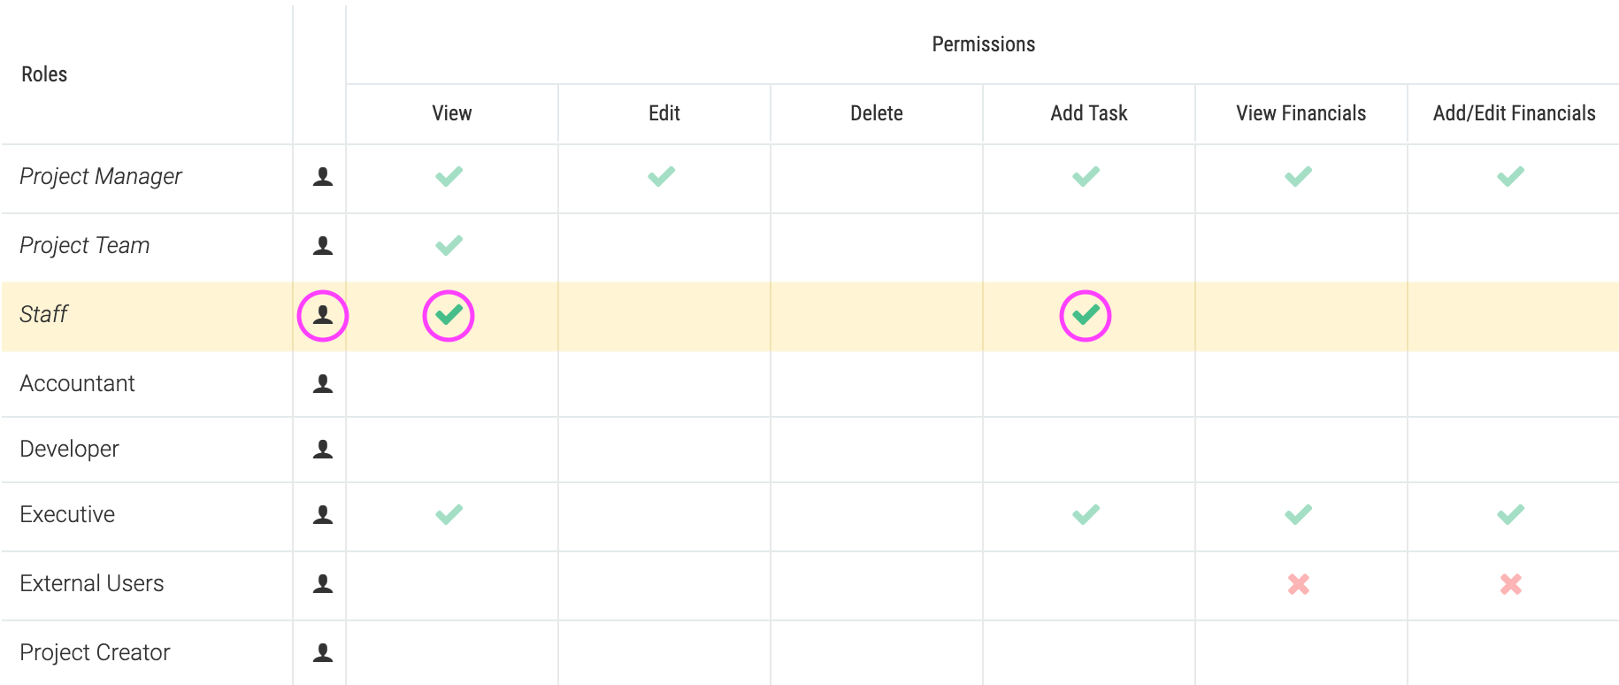Viewport: 1619px width, 685px height.
Task: Click the circled Staff user icon
Action: (323, 315)
